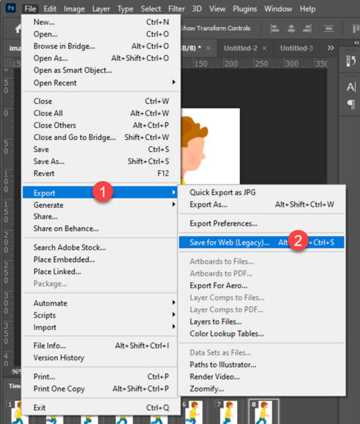The image size is (360, 424).
Task: Choose Open as Smart Object...
Action: click(x=101, y=70)
